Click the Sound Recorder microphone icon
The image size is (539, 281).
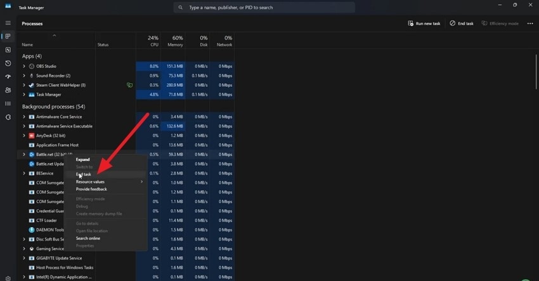(x=32, y=75)
